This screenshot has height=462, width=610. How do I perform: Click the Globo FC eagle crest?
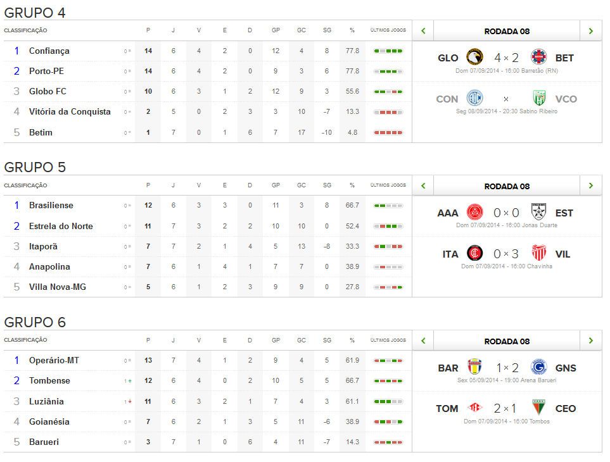pyautogui.click(x=474, y=57)
